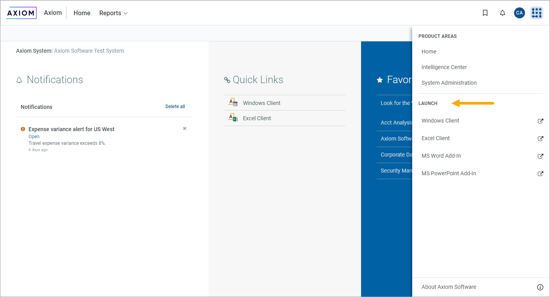
Task: Click the notification bell icon
Action: (x=502, y=13)
